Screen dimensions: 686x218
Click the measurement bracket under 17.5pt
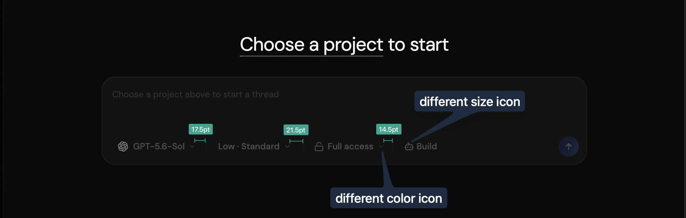click(200, 141)
